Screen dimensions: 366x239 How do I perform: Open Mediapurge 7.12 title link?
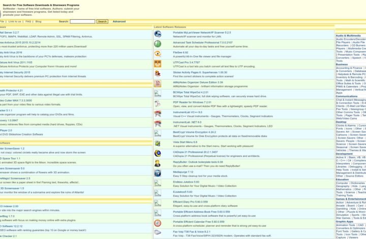pos(183,172)
